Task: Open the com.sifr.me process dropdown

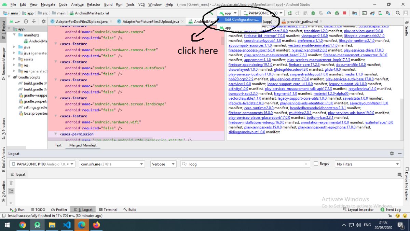Action: 112,164
